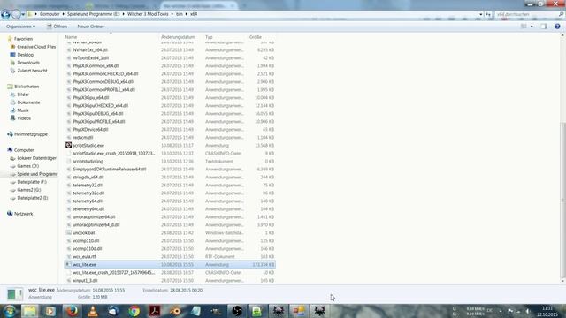
Task: Launch Firefox from the taskbar
Action: click(x=72, y=311)
